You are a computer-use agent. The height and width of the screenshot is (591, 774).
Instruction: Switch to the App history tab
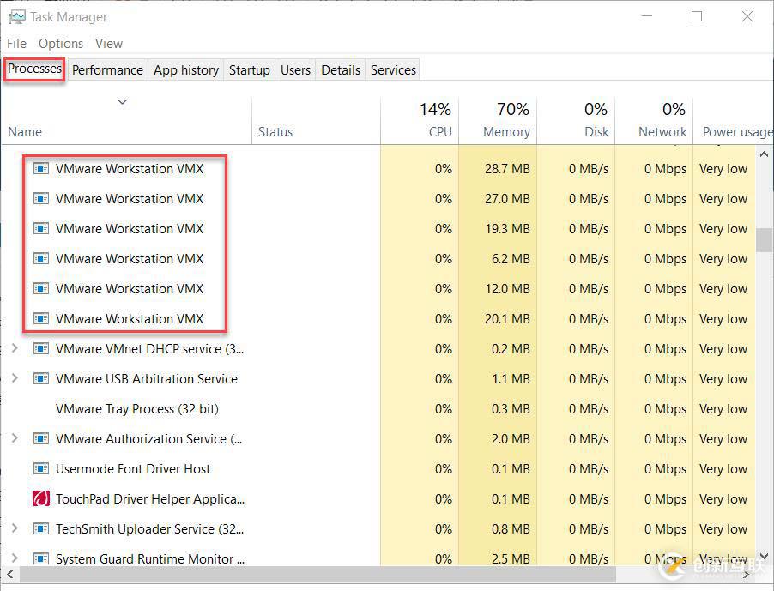click(x=186, y=70)
